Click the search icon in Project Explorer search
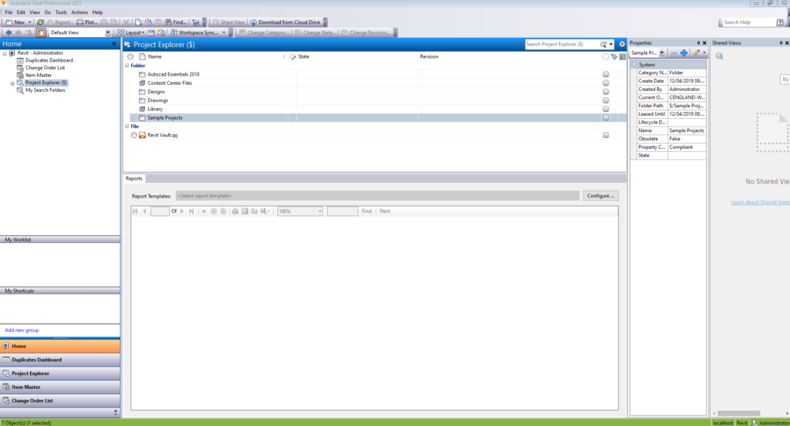This screenshot has width=790, height=426. (603, 44)
